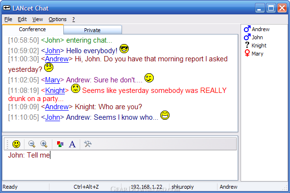Click male icon next to John

247,37
